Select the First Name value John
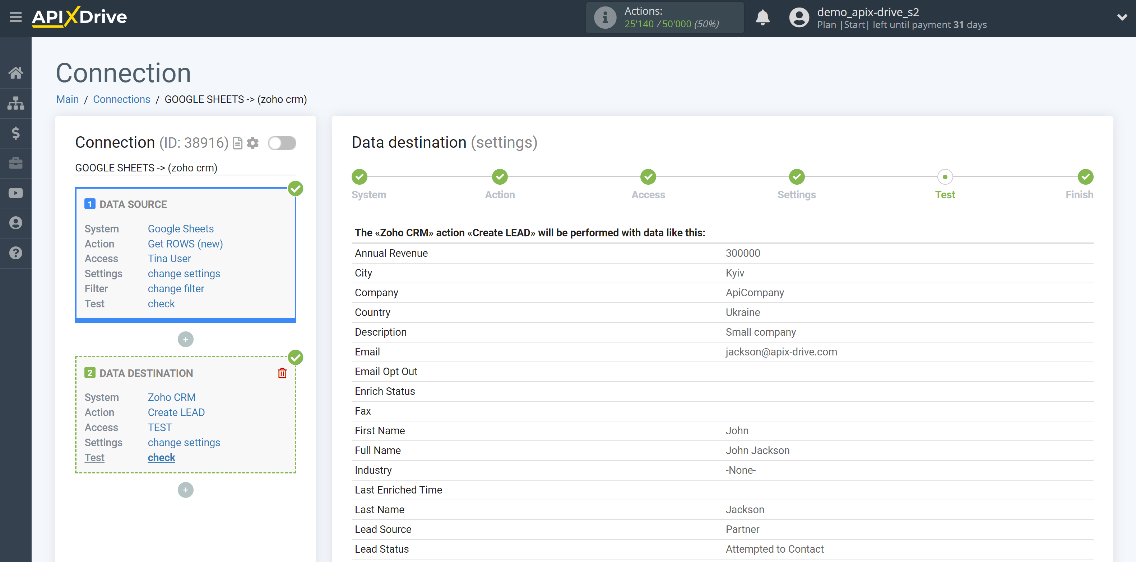This screenshot has width=1136, height=562. (737, 431)
